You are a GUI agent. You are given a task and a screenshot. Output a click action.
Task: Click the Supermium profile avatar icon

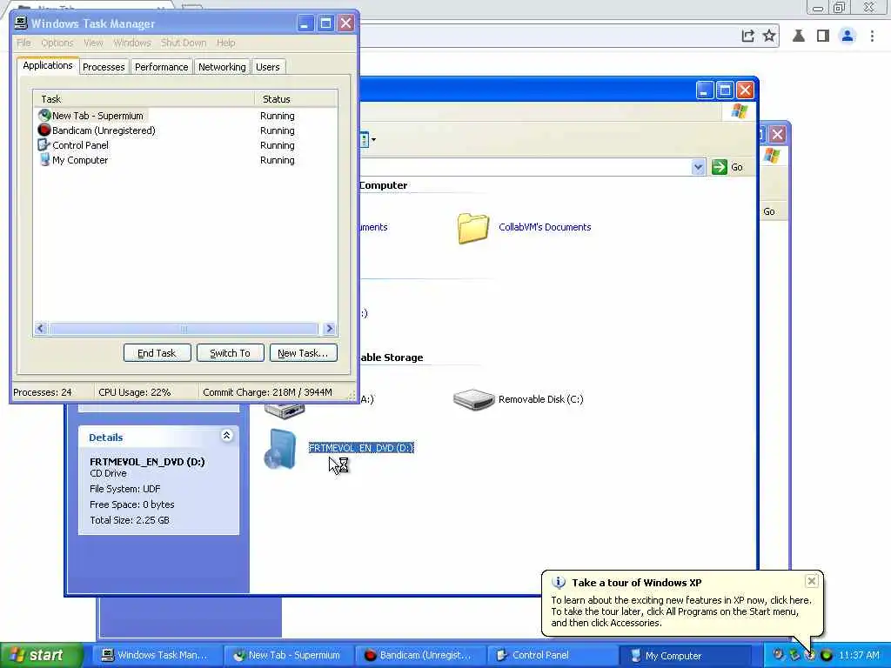click(x=847, y=36)
